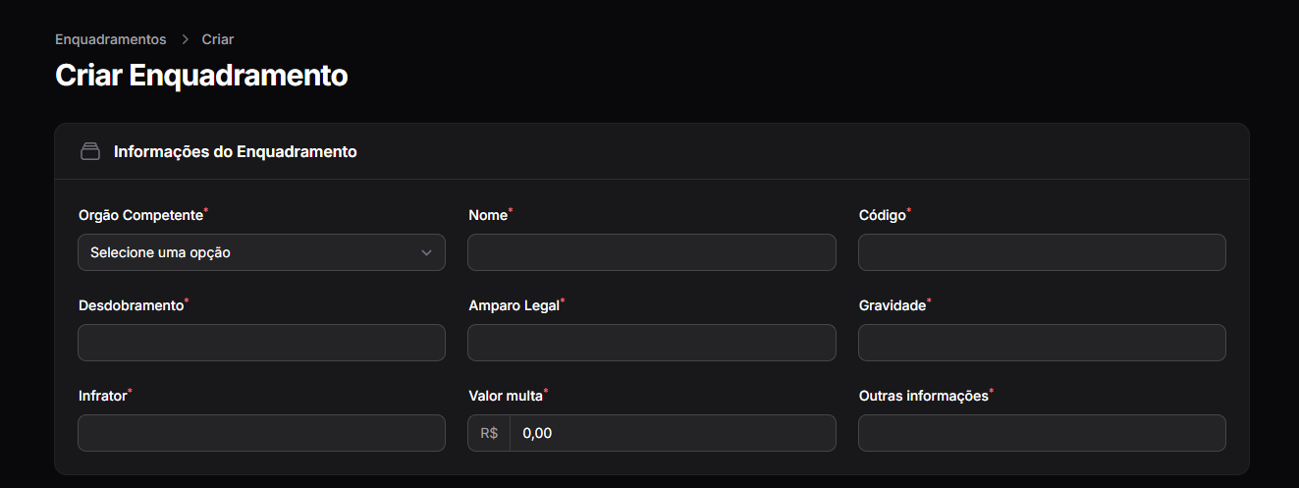Click the Valor multa field label
Screen dimensions: 1299x488
[506, 396]
